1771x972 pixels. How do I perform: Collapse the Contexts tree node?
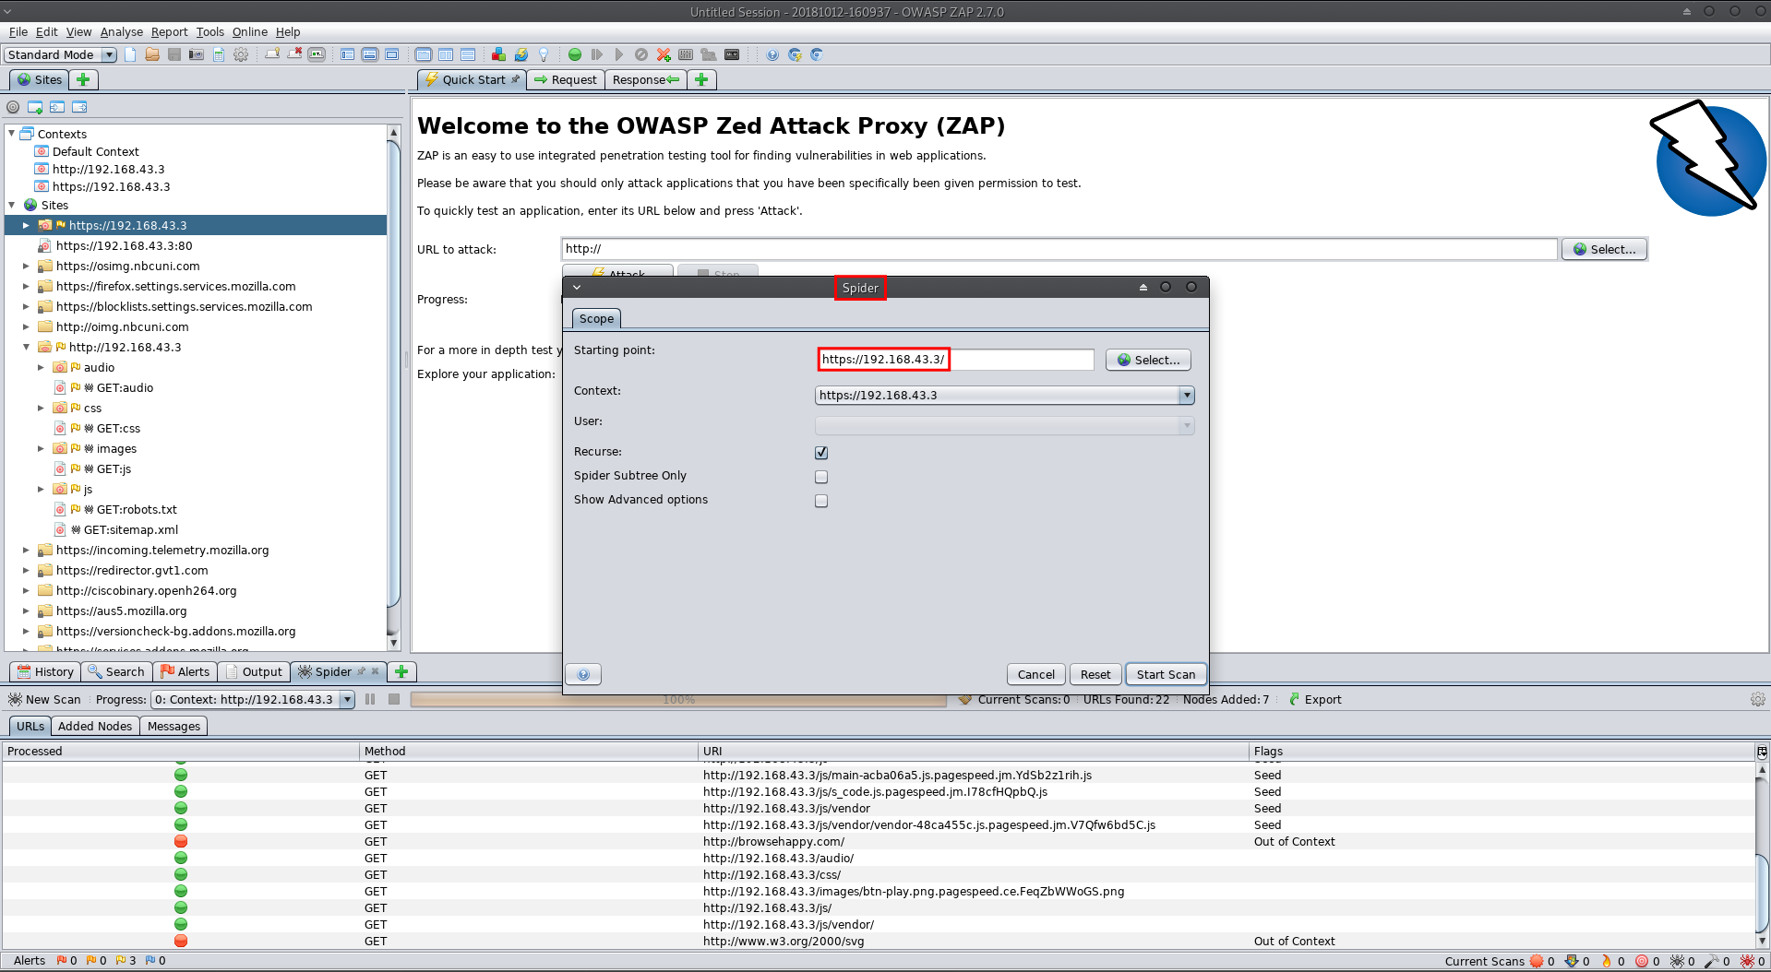click(12, 134)
